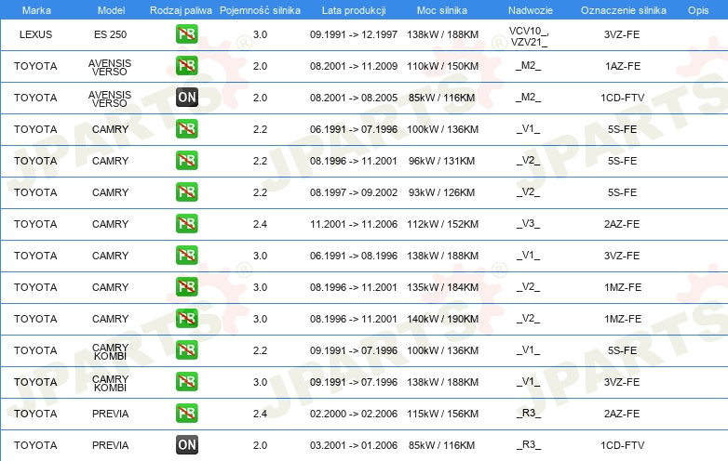Select the ES 250 model cell
The width and height of the screenshot is (728, 461).
click(x=110, y=34)
